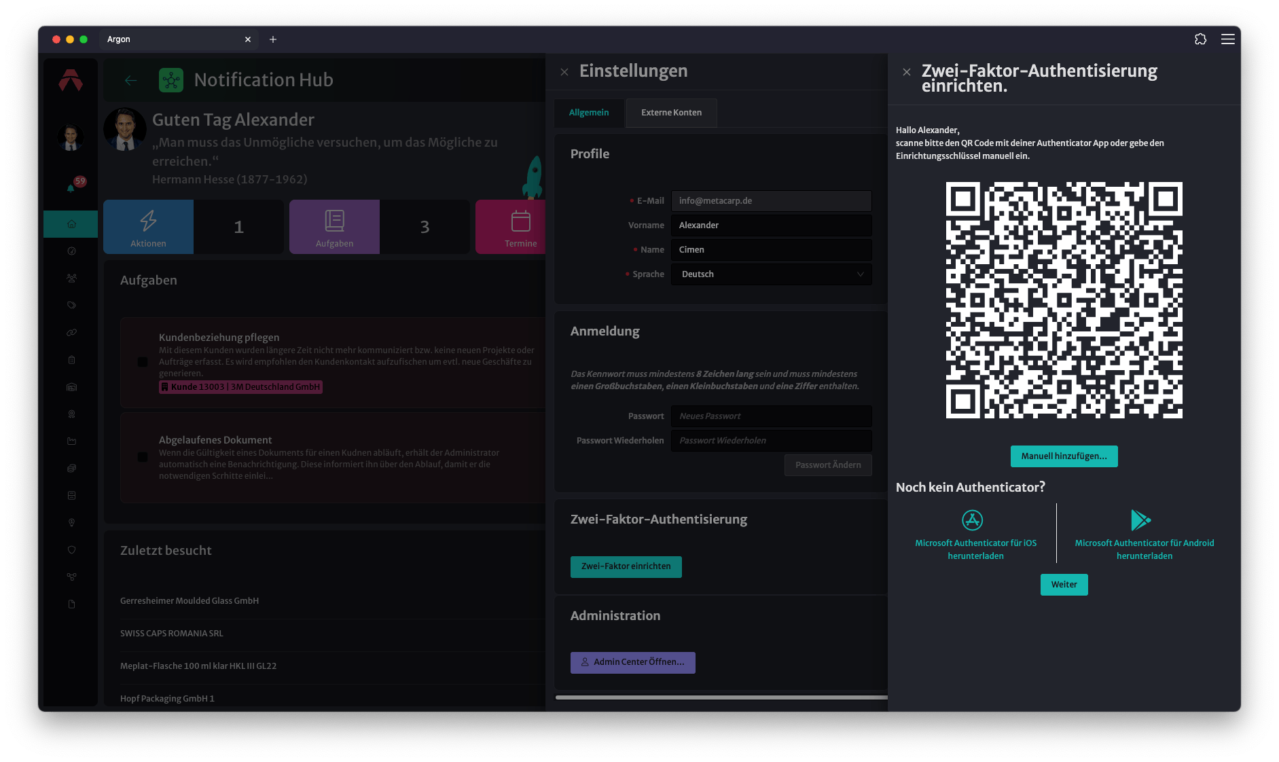
Task: Open the document file sidebar icon
Action: (x=71, y=604)
